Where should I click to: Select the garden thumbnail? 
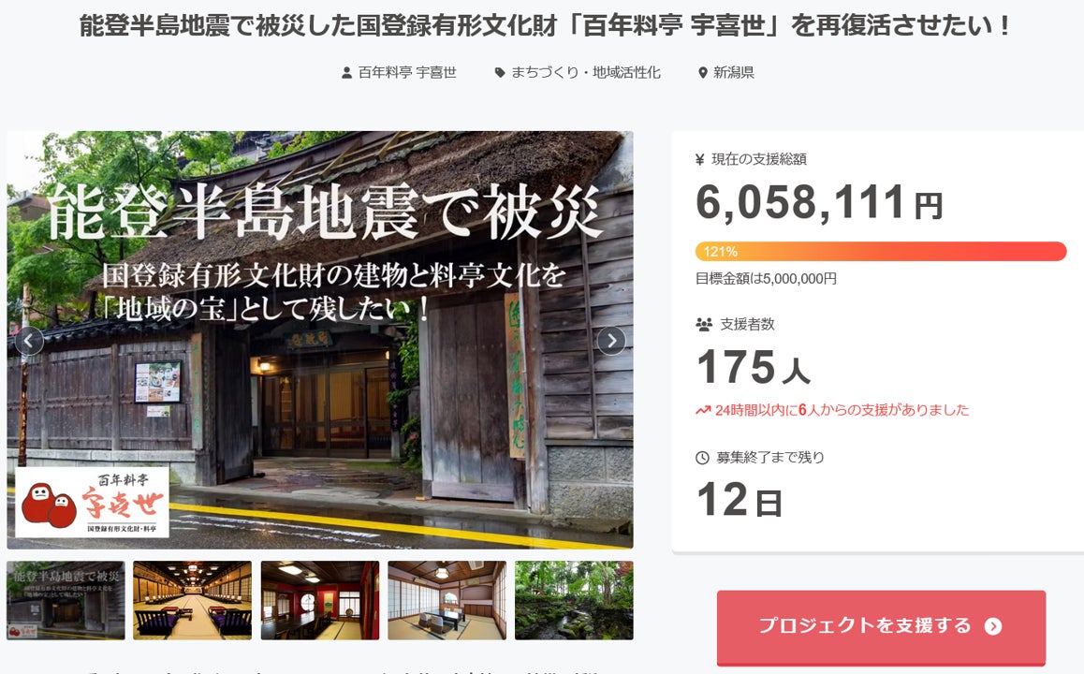pyautogui.click(x=574, y=600)
